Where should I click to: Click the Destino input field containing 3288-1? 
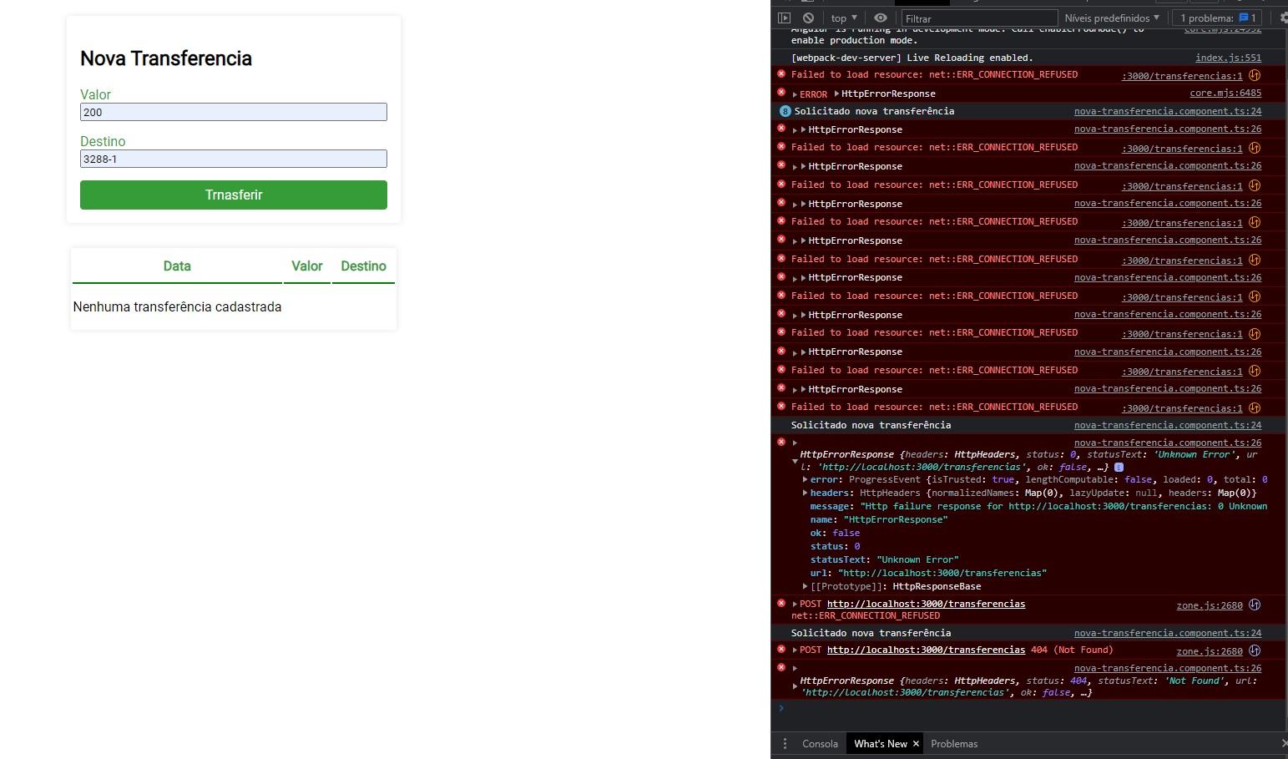[234, 159]
